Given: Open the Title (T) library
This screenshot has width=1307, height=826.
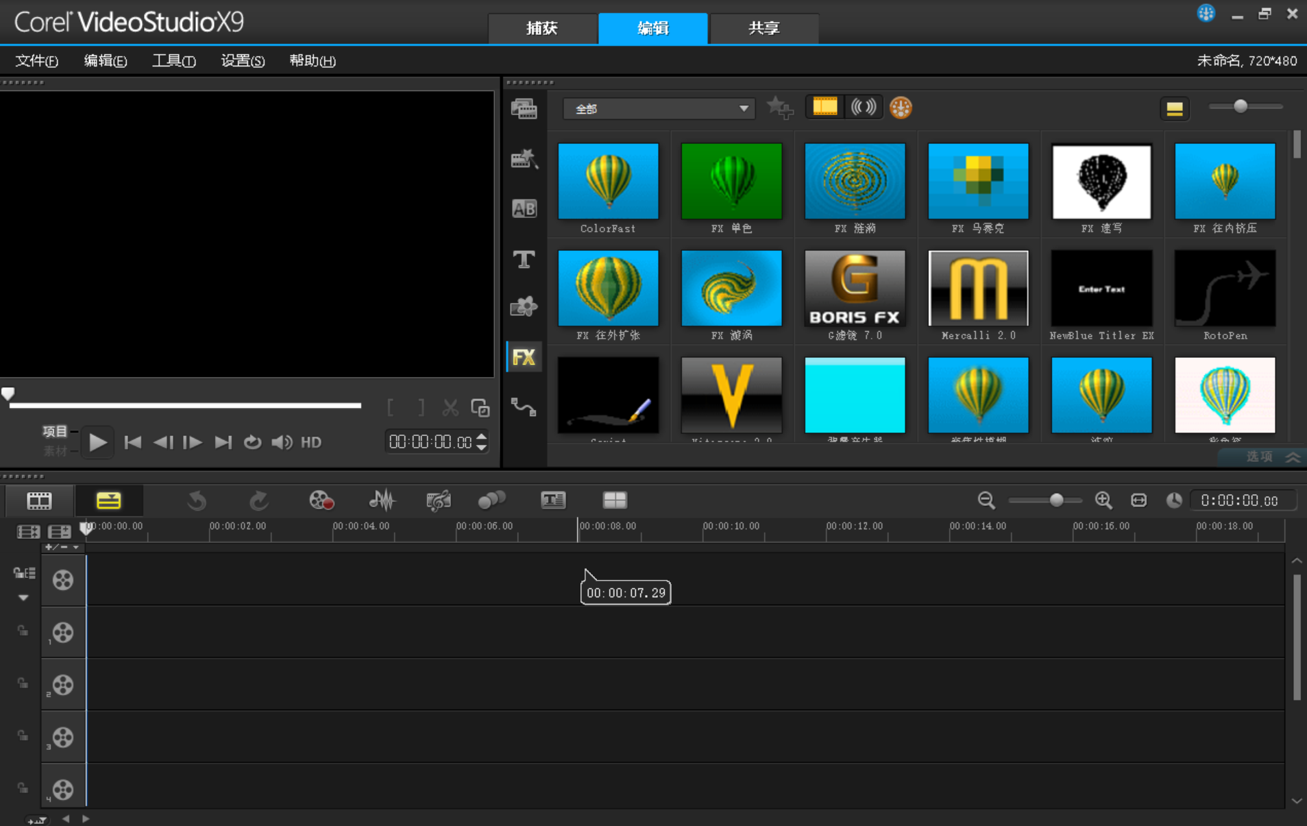Looking at the screenshot, I should tap(524, 258).
